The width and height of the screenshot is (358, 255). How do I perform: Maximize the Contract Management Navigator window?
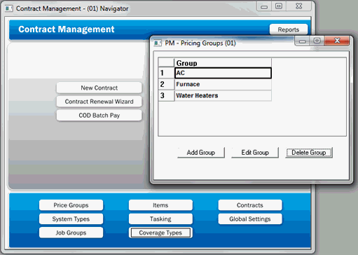pos(279,6)
